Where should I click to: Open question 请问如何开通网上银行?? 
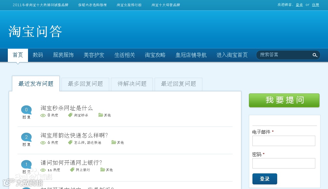[71, 163]
